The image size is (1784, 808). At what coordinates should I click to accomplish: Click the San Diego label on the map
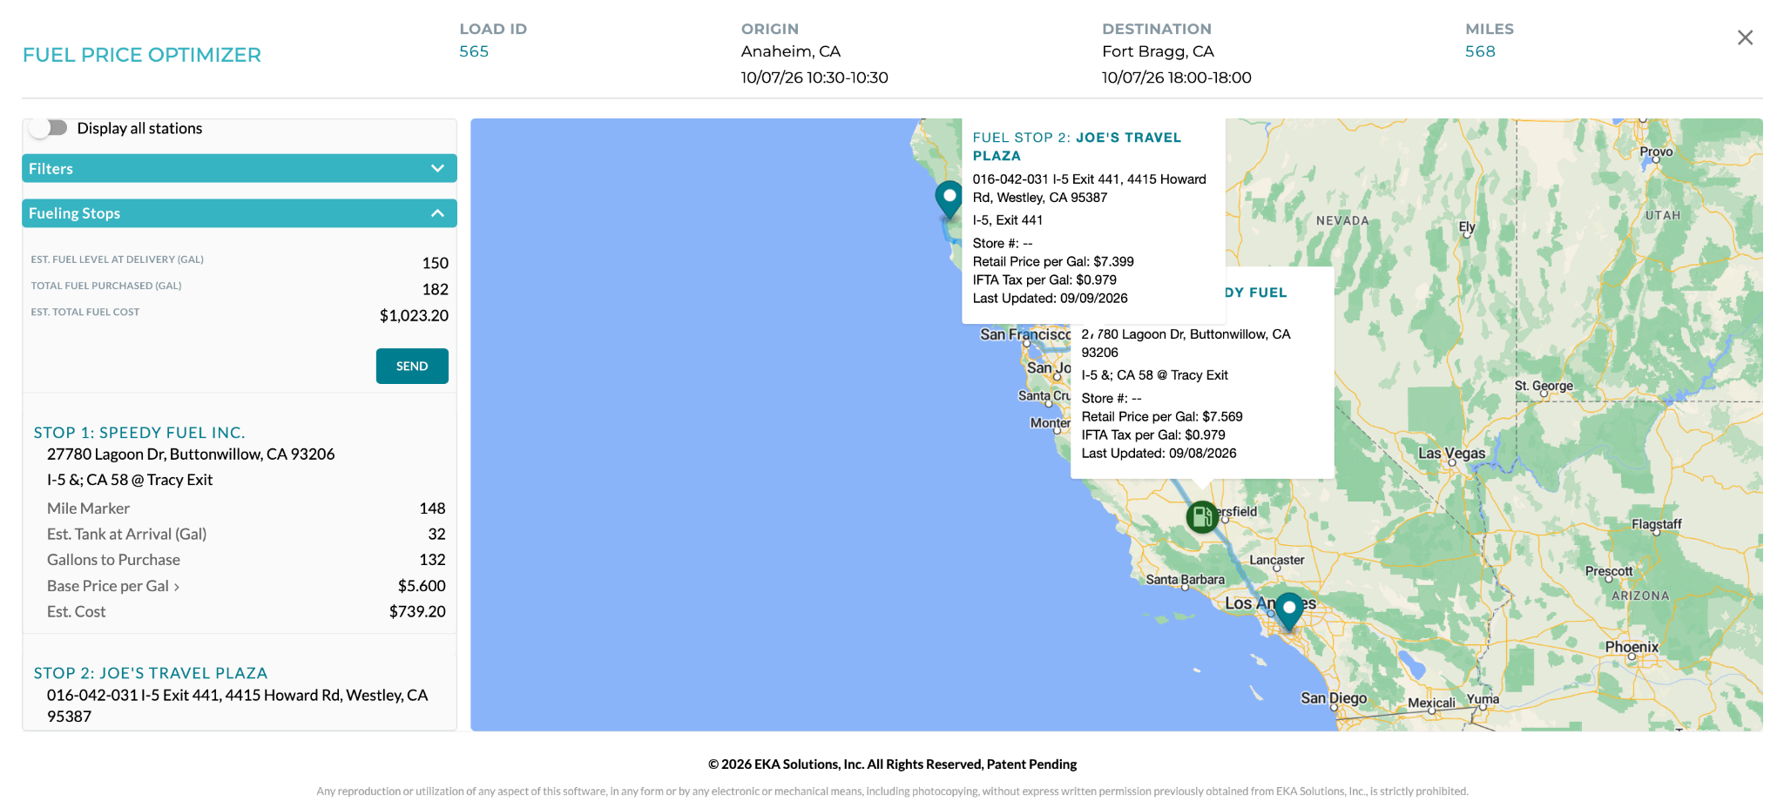point(1334,698)
